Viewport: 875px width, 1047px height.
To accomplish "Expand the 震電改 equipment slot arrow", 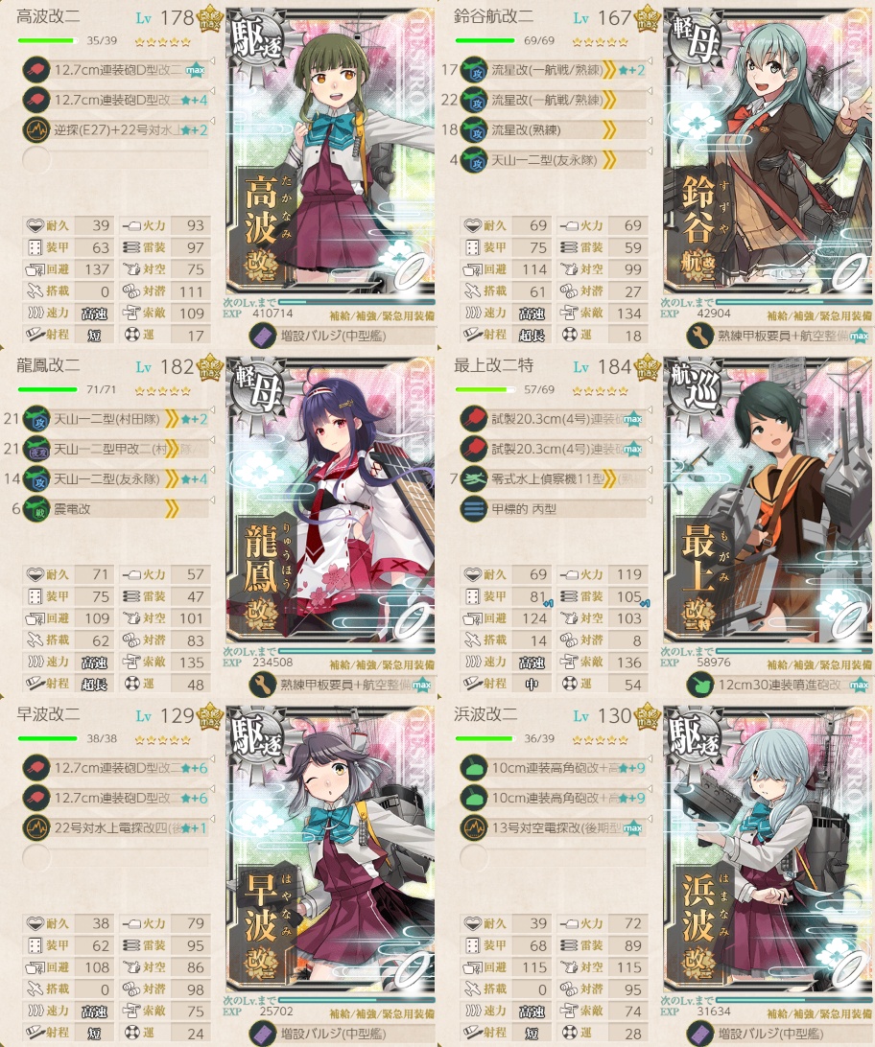I will (x=212, y=500).
